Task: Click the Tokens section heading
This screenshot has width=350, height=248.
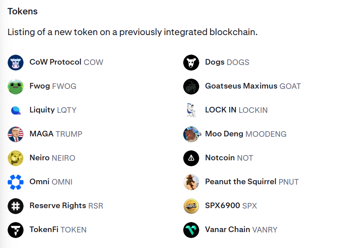Action: click(22, 12)
